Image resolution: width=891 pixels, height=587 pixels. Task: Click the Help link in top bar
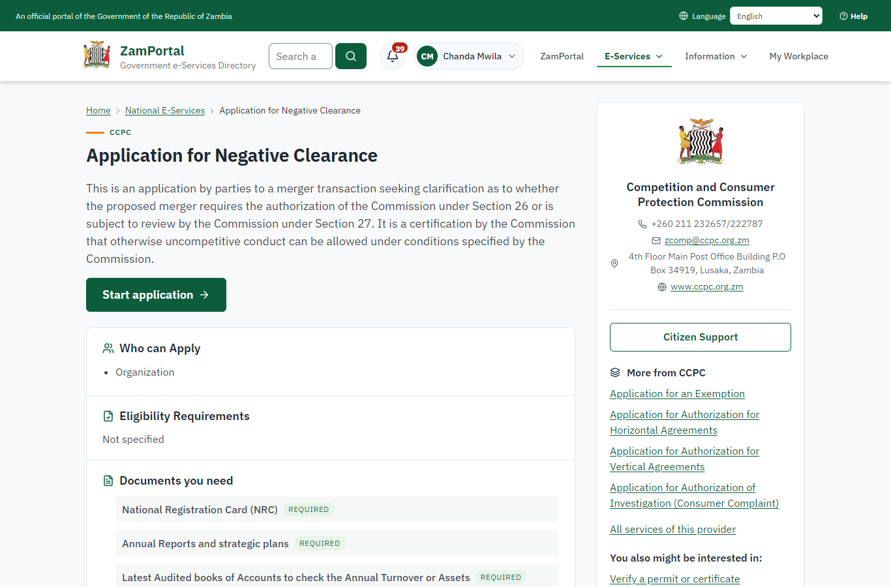point(854,16)
